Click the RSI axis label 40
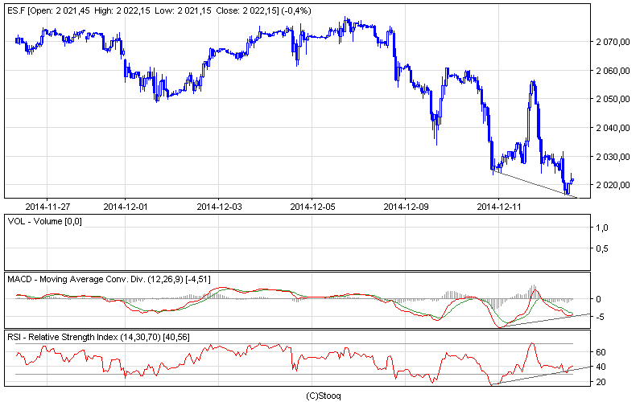The height and width of the screenshot is (402, 644). click(601, 367)
